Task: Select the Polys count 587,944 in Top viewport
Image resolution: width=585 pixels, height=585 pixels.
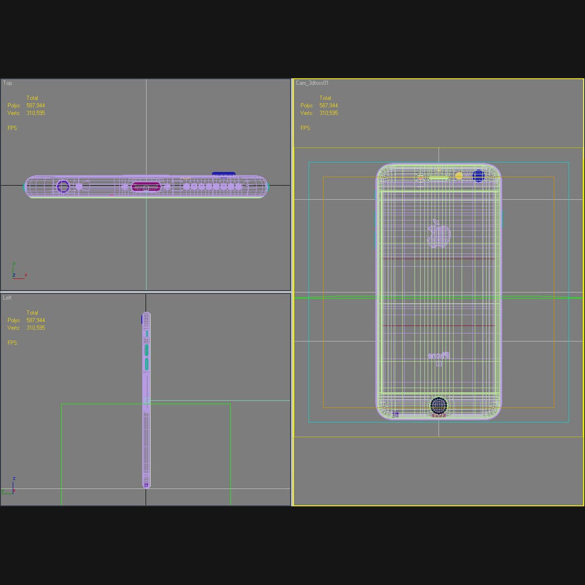Action: [x=35, y=106]
